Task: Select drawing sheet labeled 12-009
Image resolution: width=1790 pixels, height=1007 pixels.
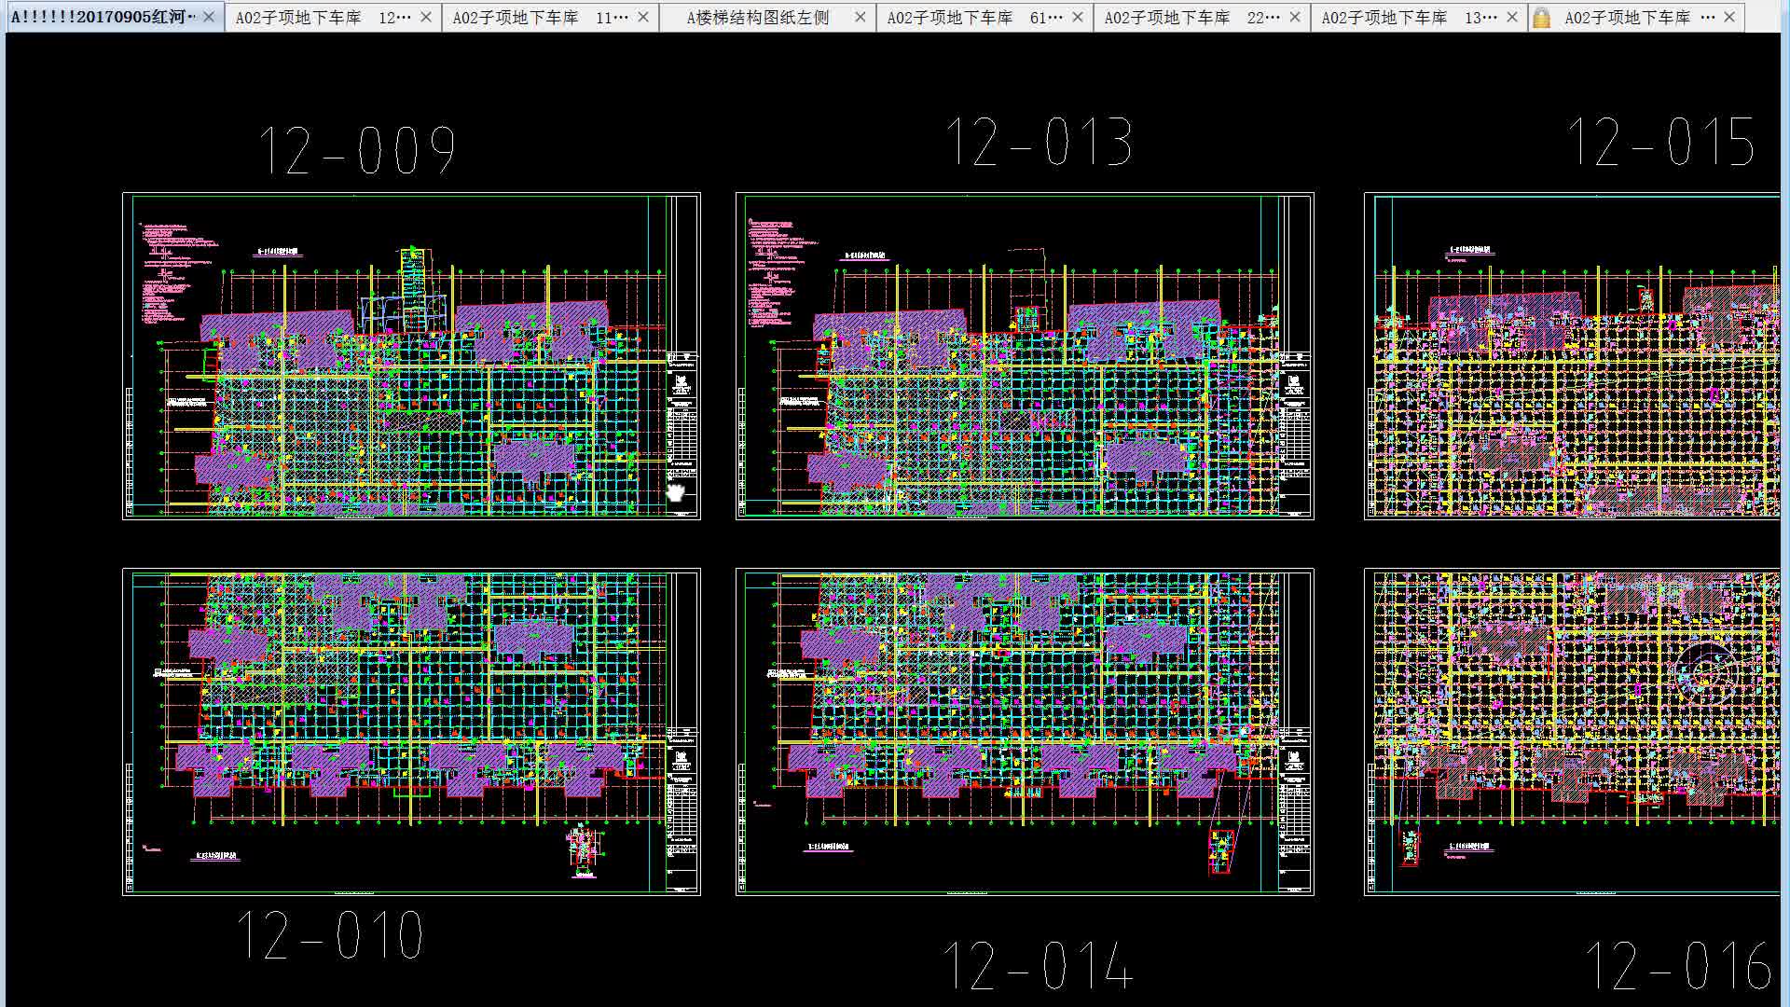Action: coord(410,356)
